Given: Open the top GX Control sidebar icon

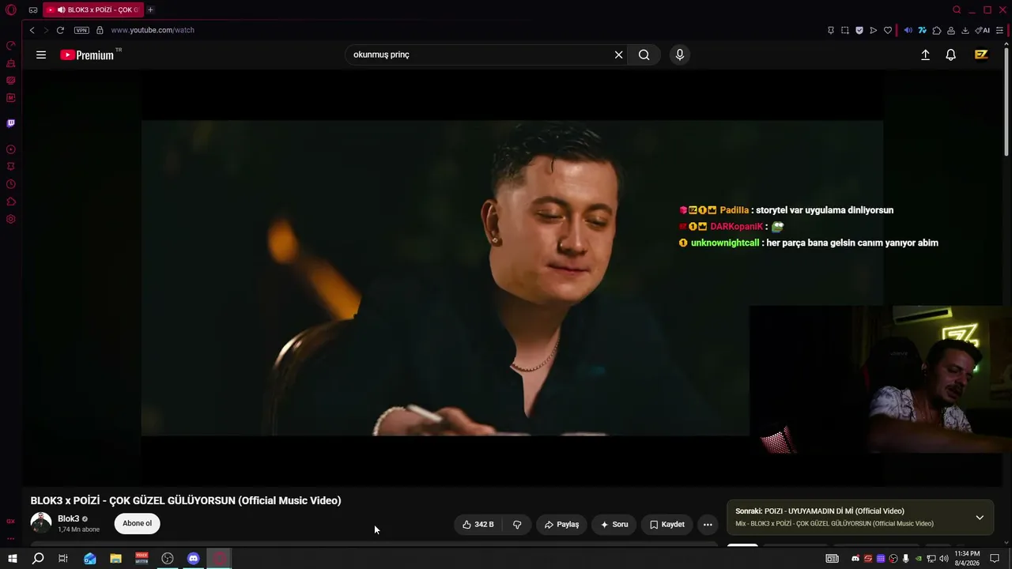Looking at the screenshot, I should point(11,46).
